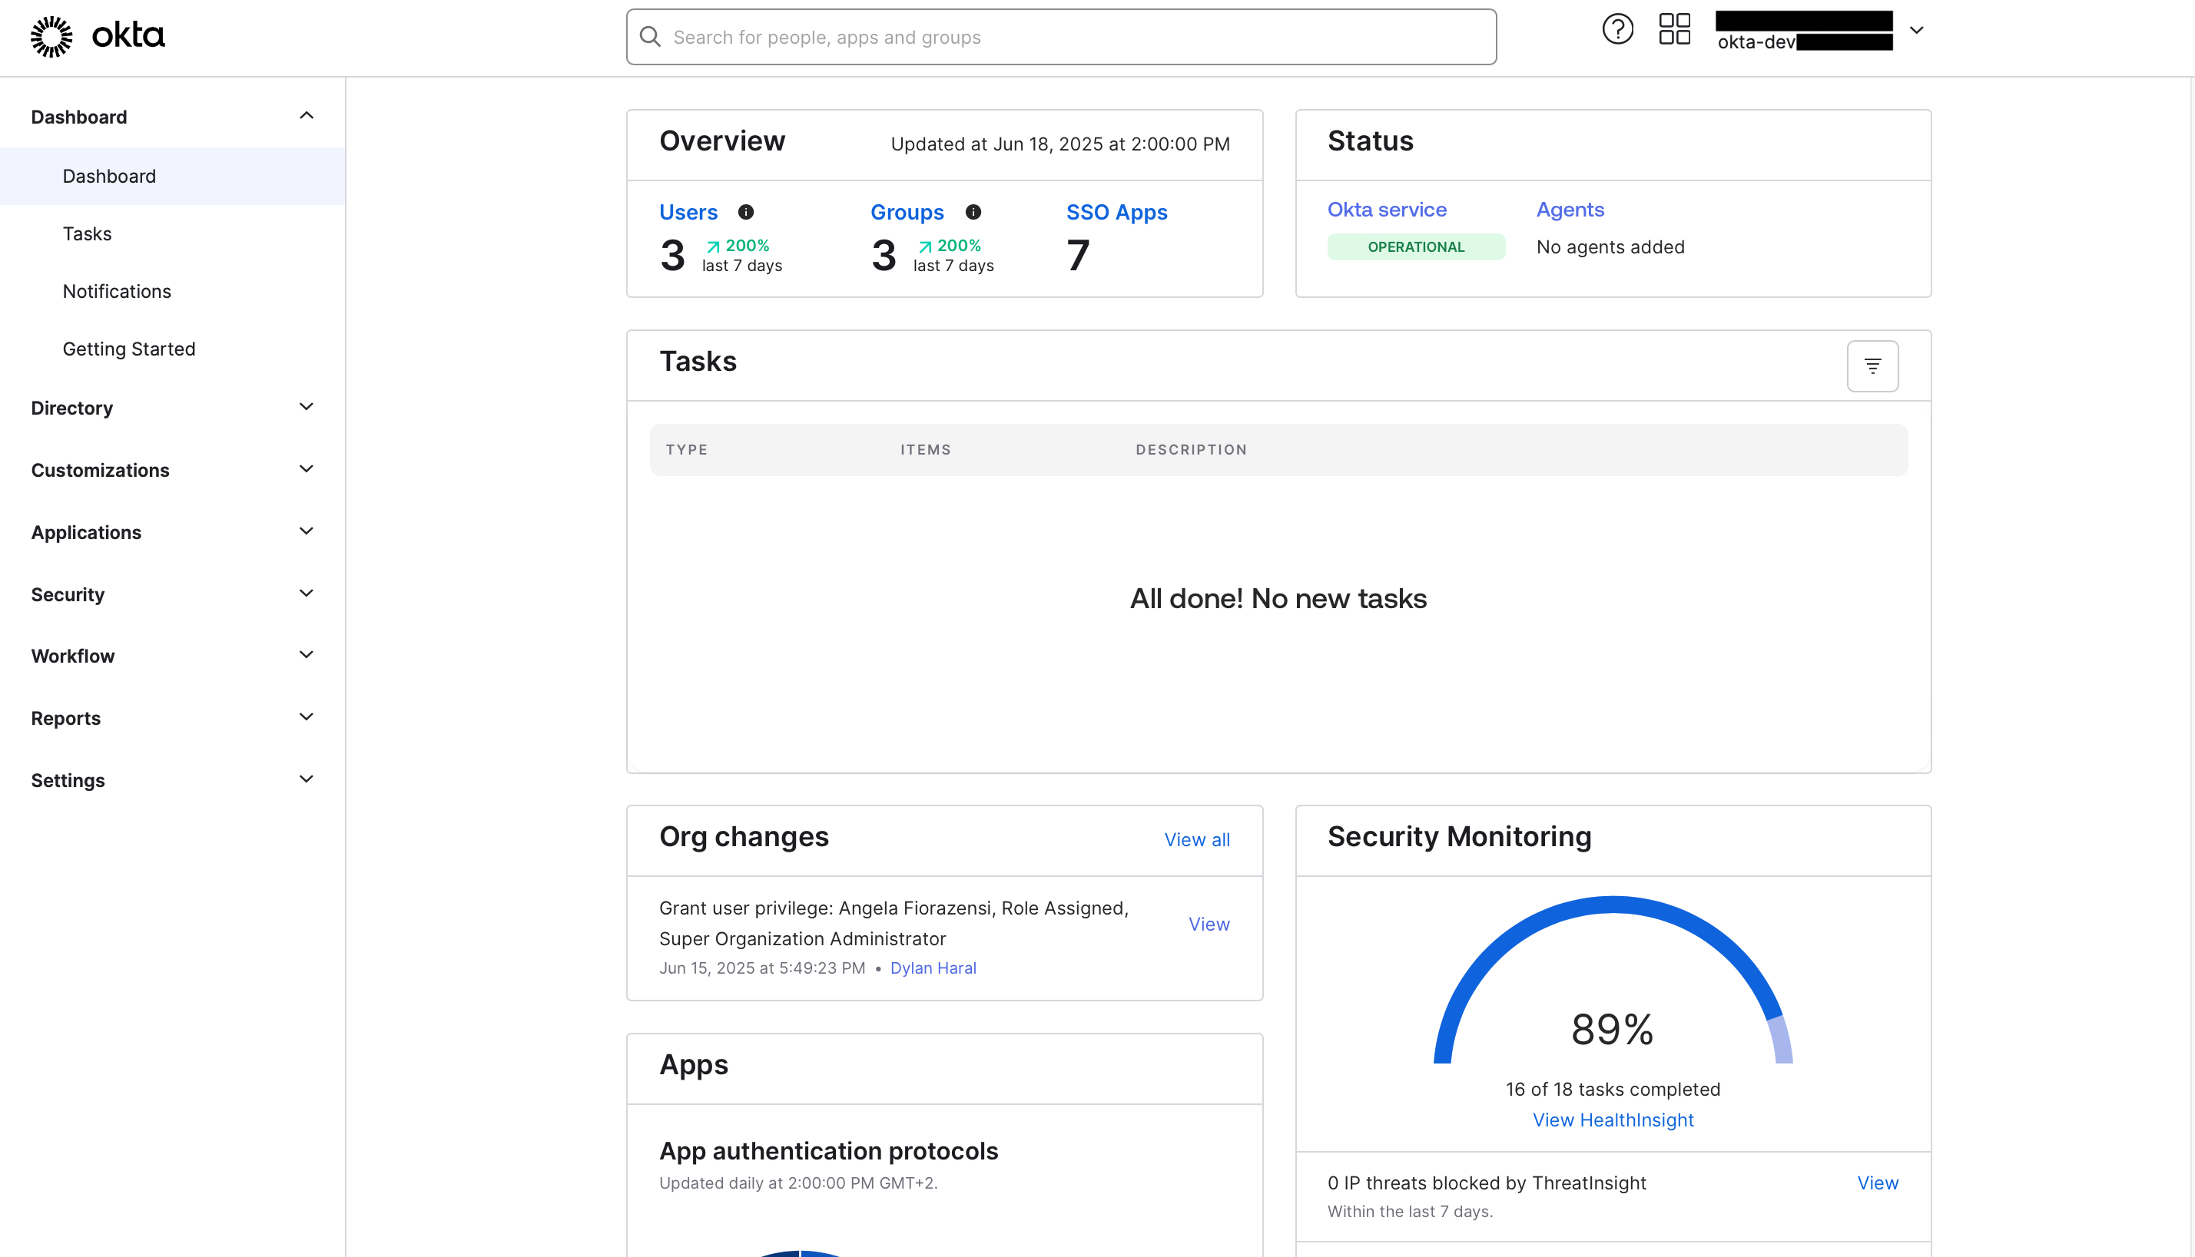Open the account menu chevron

(1916, 30)
